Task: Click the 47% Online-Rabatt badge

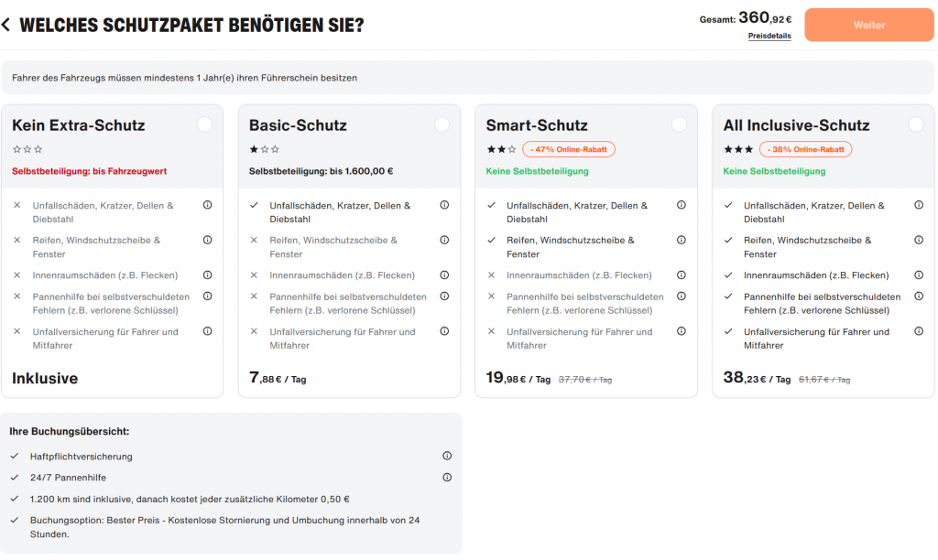Action: tap(569, 149)
